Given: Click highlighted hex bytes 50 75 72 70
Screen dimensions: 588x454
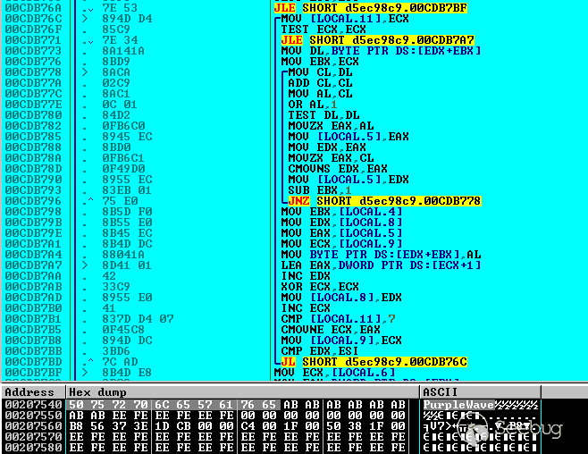Looking at the screenshot, I should 108,405.
